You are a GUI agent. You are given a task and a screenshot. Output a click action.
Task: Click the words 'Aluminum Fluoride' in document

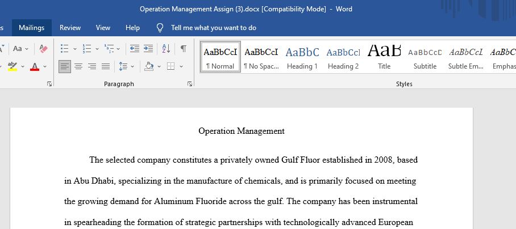pyautogui.click(x=190, y=201)
